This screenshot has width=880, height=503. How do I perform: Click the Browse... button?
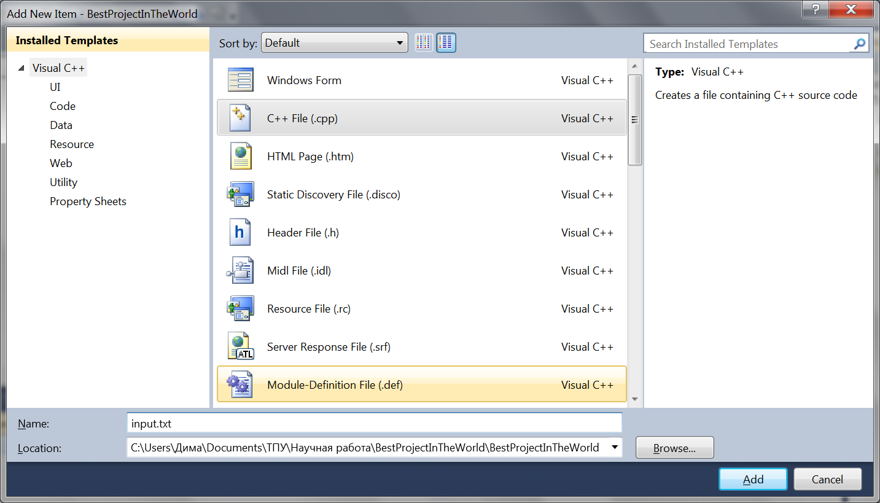pyautogui.click(x=674, y=448)
